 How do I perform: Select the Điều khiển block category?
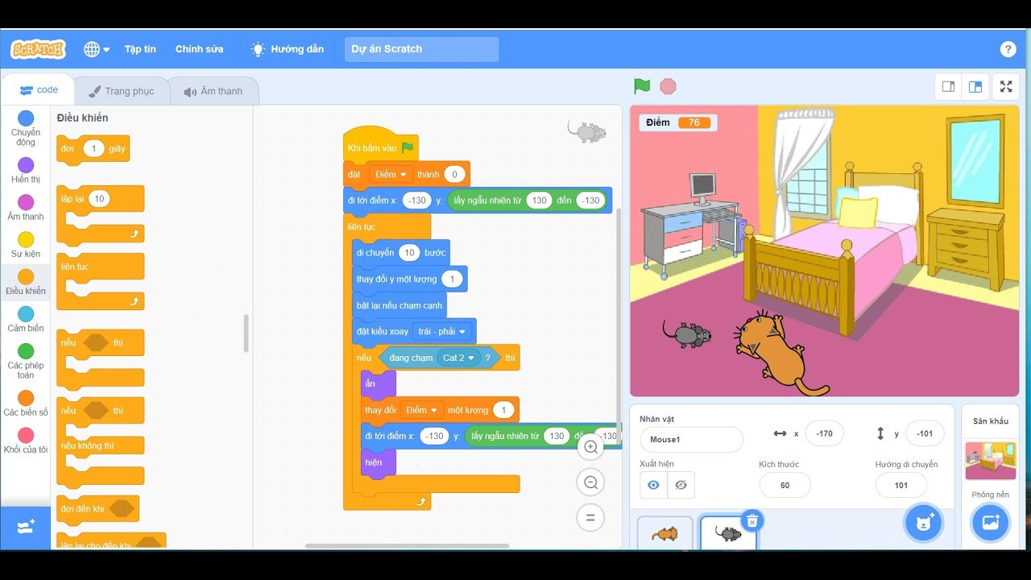click(26, 282)
